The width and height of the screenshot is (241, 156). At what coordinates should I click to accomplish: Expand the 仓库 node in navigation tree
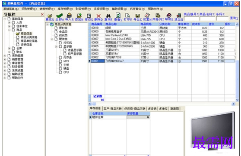click(x=9, y=48)
